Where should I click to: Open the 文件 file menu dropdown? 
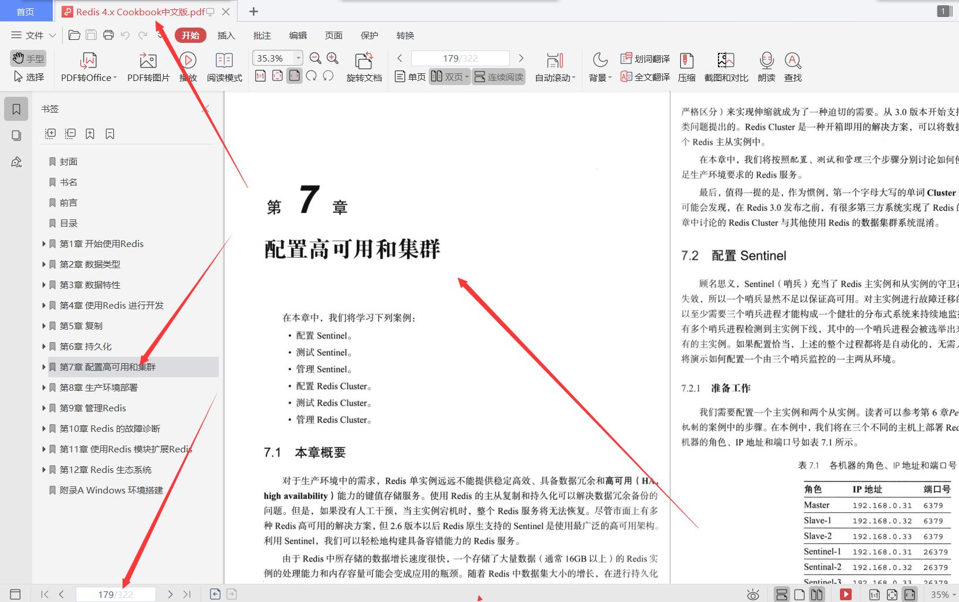[x=33, y=35]
